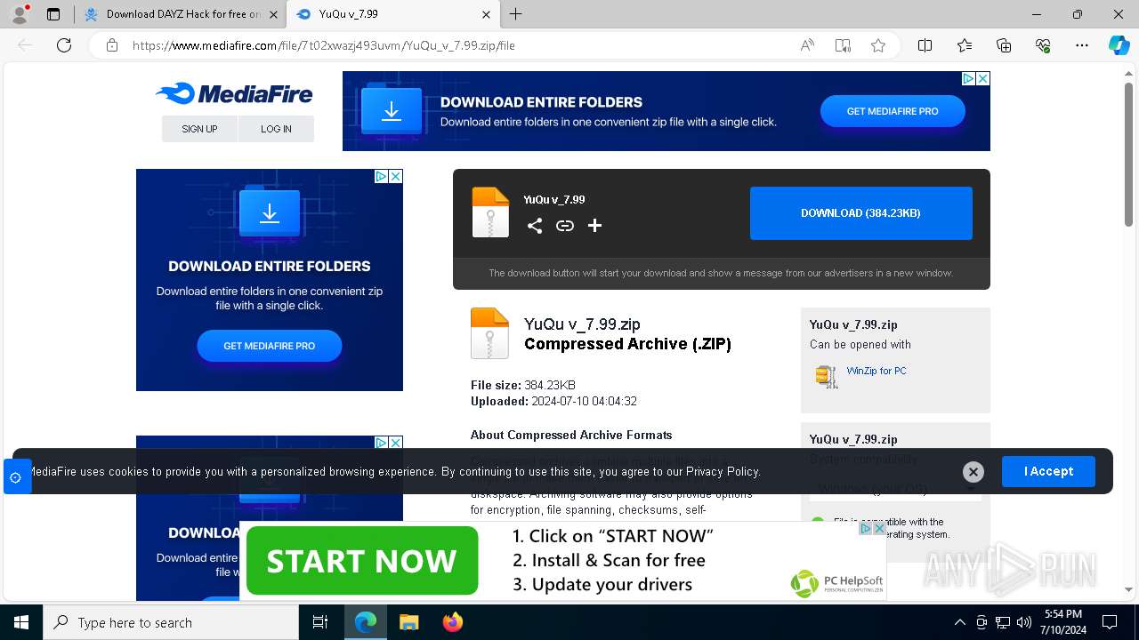Open WinZip for PC link
The width and height of the screenshot is (1139, 640).
[x=876, y=371]
